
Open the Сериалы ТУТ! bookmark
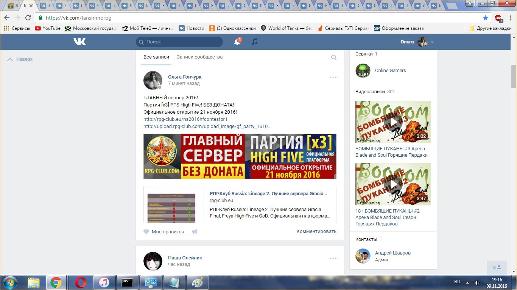pos(343,28)
